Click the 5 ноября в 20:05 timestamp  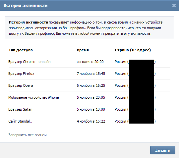point(91,97)
